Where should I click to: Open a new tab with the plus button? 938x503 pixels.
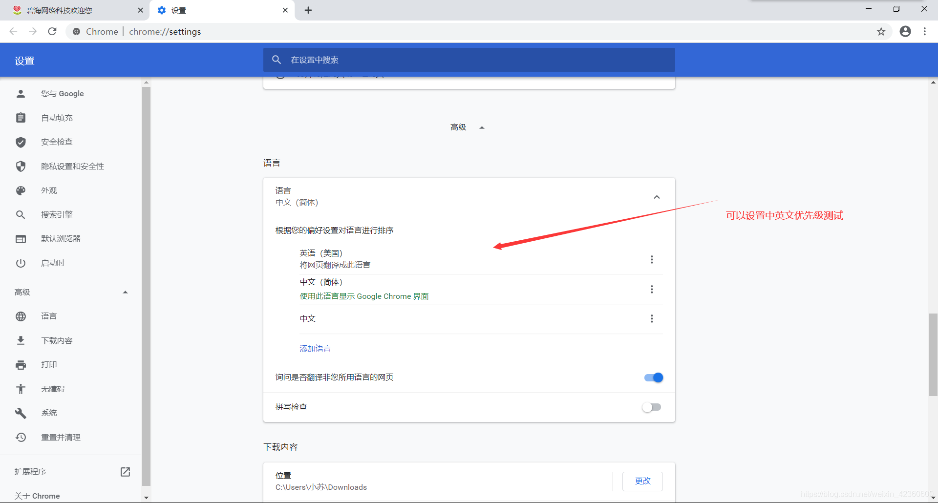tap(308, 10)
